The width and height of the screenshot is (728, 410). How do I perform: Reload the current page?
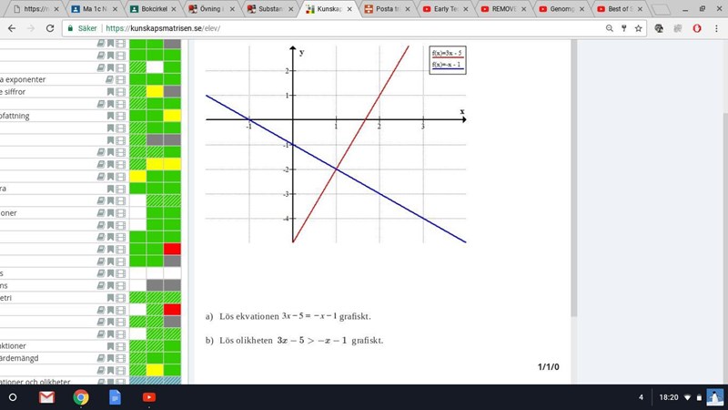[49, 28]
